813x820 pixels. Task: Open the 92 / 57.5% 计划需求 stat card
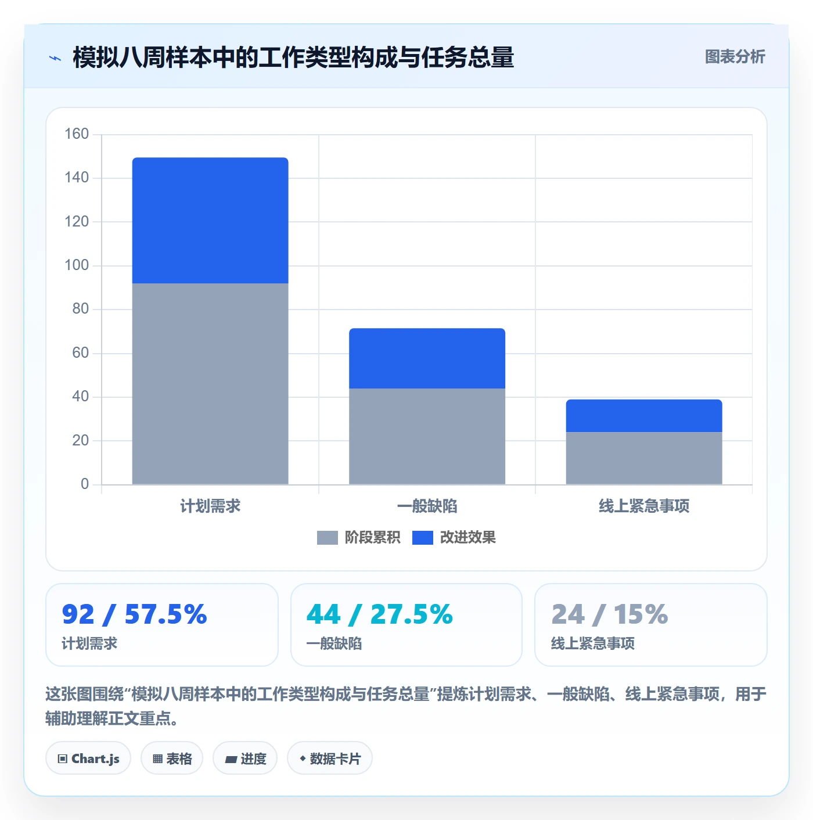pos(162,625)
